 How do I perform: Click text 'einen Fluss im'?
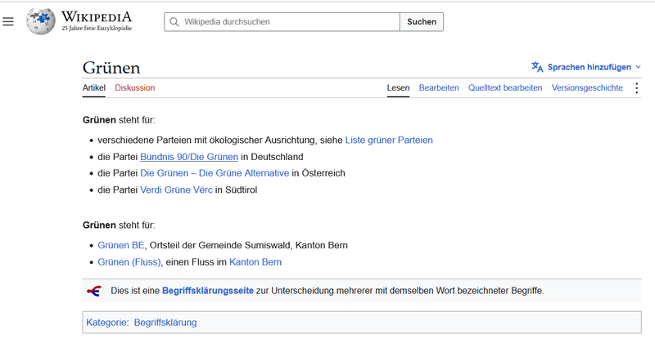point(196,262)
